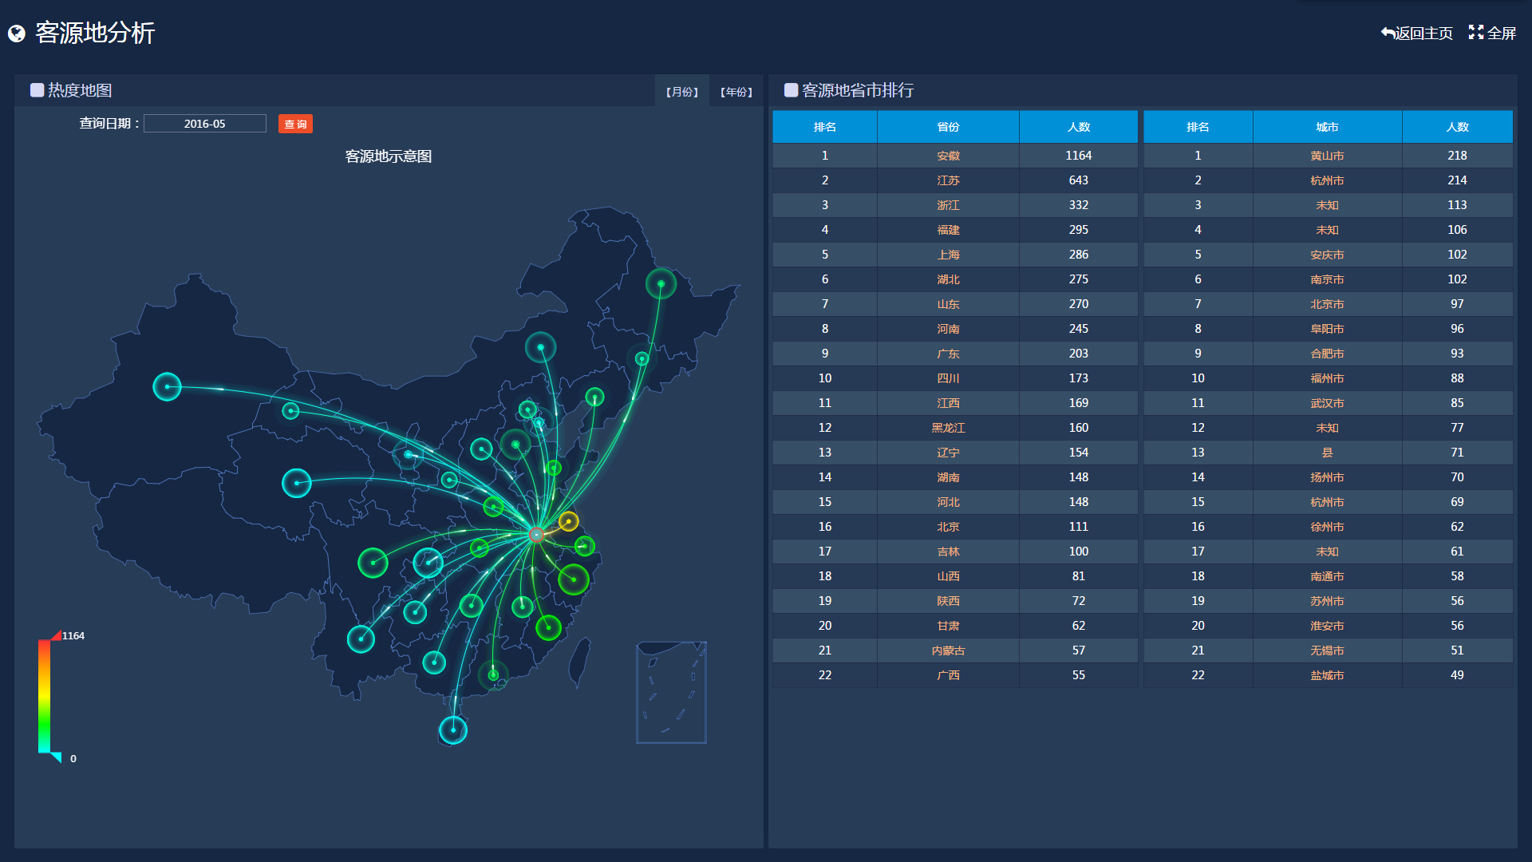Click the Heilongjiang green marker on map
The width and height of the screenshot is (1532, 862).
[661, 284]
